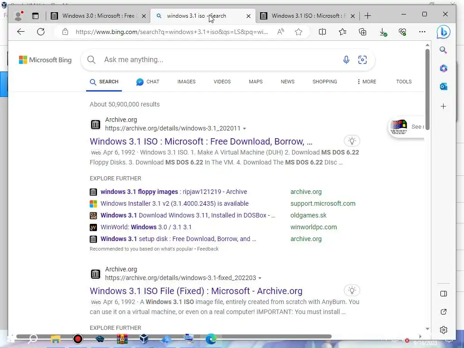This screenshot has width=464, height=348.
Task: Open File Explorer from the taskbar
Action: click(56, 339)
